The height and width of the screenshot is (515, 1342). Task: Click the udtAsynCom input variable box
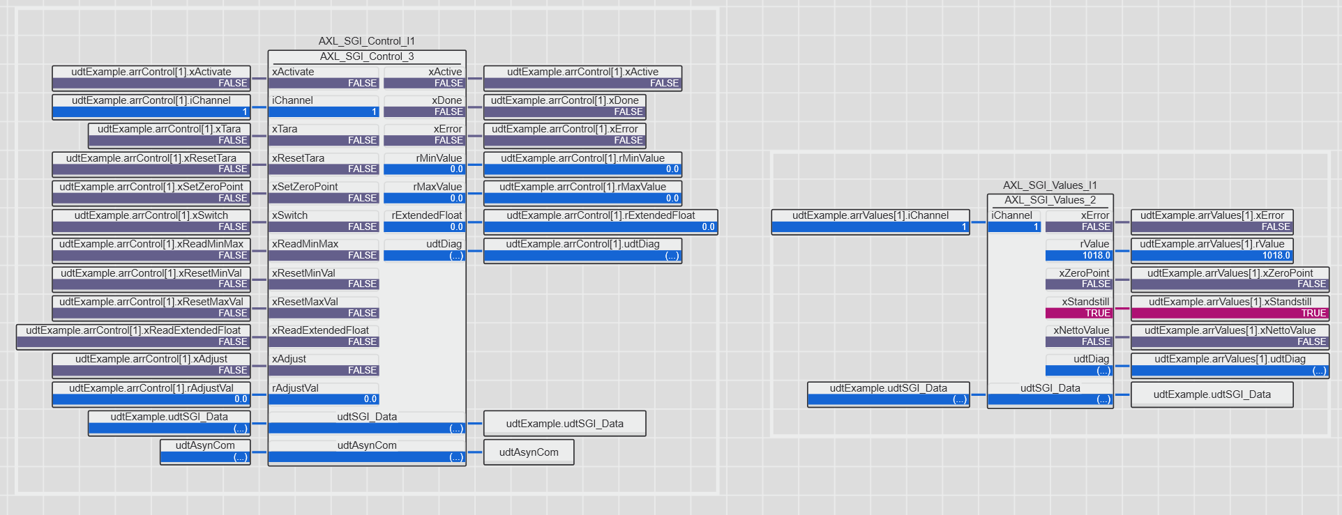click(205, 452)
